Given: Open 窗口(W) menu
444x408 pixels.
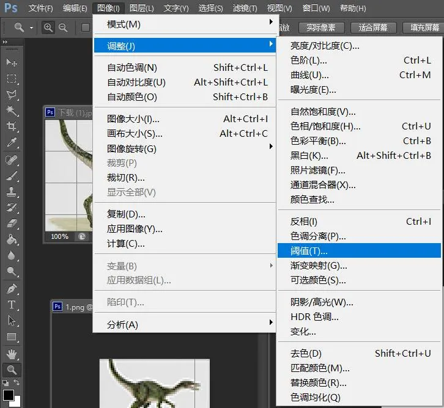Looking at the screenshot, I should pos(316,8).
